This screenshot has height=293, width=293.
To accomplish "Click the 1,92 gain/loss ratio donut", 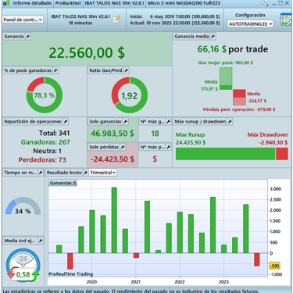I will (x=130, y=95).
